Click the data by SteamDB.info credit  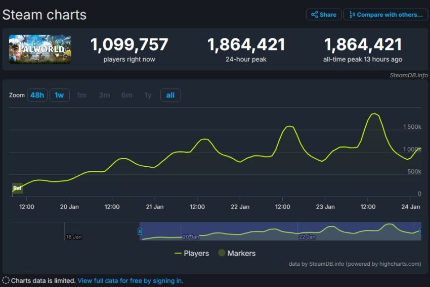tap(355, 264)
